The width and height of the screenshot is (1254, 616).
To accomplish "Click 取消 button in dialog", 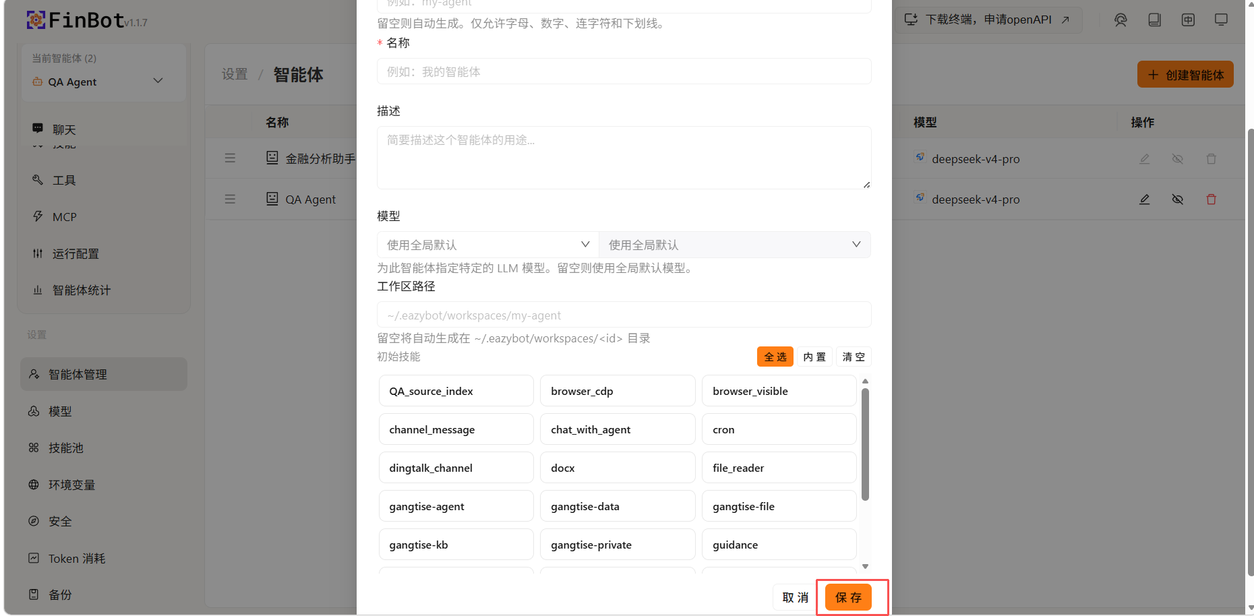I will [x=796, y=598].
